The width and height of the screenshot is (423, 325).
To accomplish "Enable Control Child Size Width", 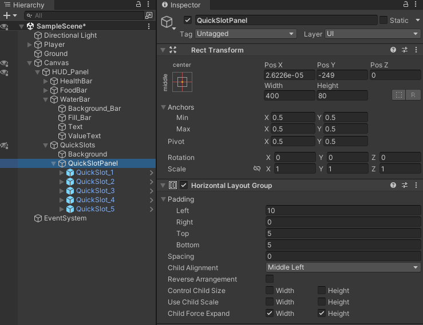I will tap(270, 290).
